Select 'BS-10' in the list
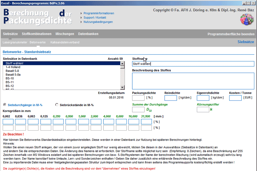 [62, 78]
